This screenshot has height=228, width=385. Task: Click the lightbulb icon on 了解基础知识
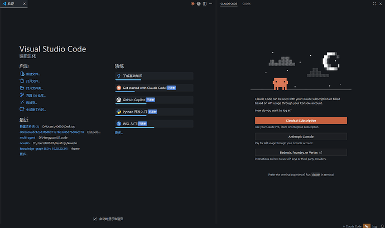119,76
